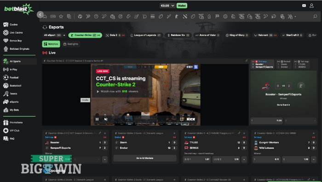Click Go to Event for Rooster - SemperFi
The height and width of the screenshot is (182, 322).
tap(283, 105)
